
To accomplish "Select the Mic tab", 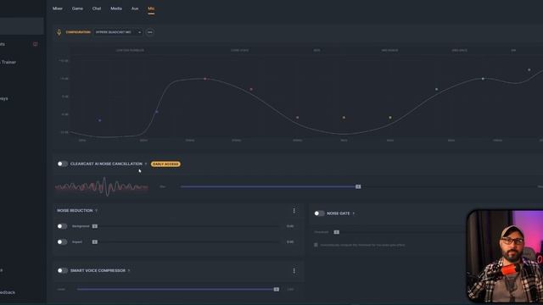I will pos(151,8).
